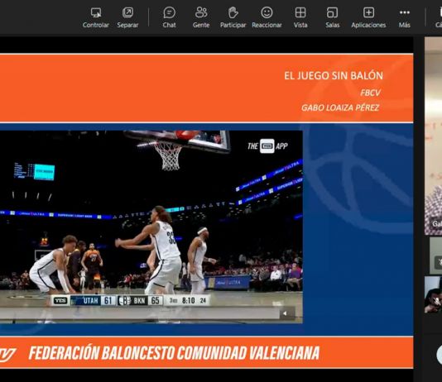Click the BKN 65 score on the scoreboard
The width and height of the screenshot is (442, 382).
(140, 301)
